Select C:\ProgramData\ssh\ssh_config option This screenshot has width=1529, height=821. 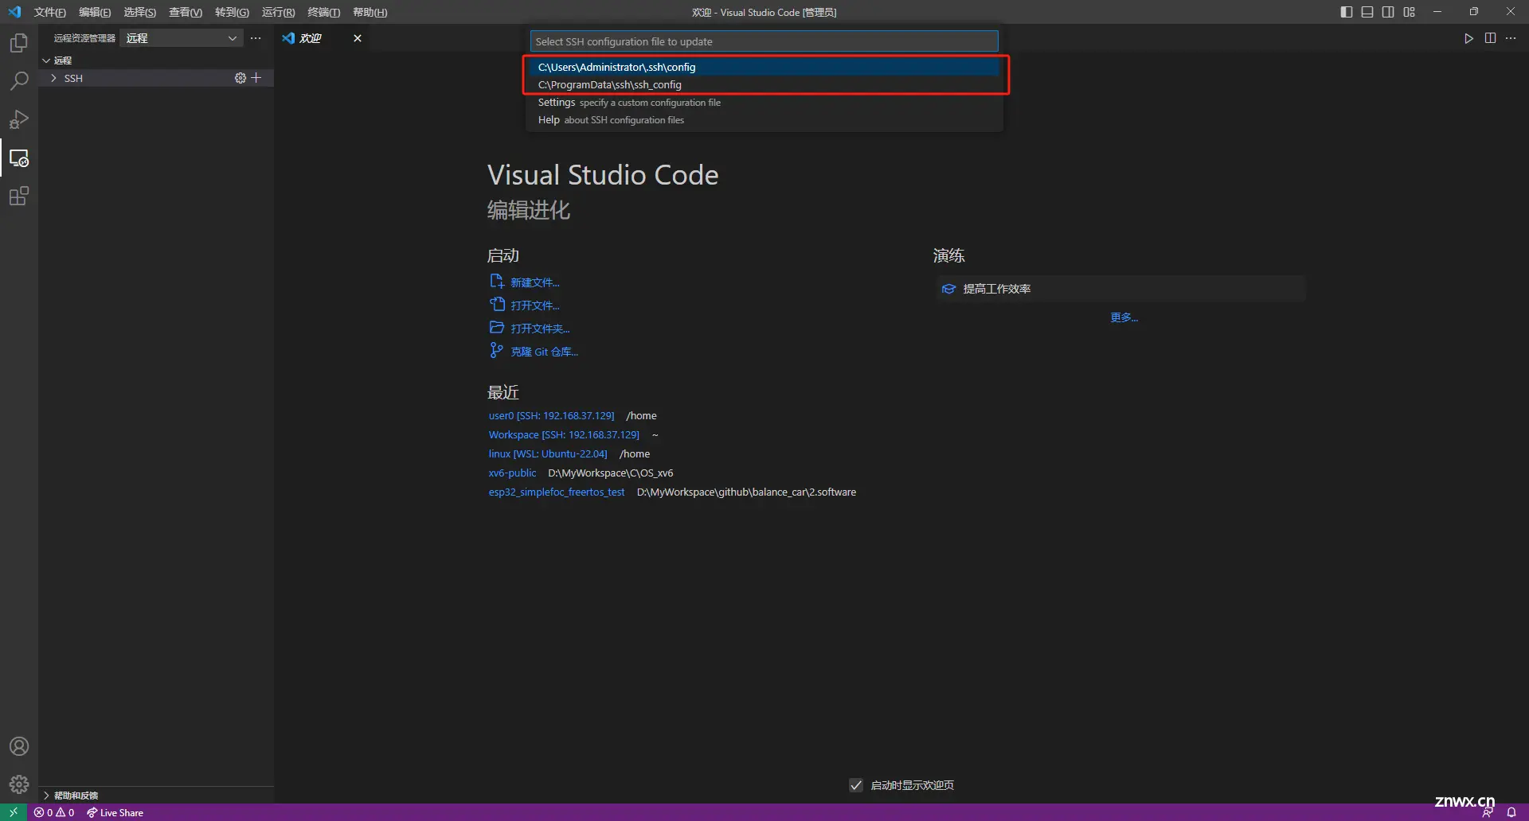click(x=764, y=84)
